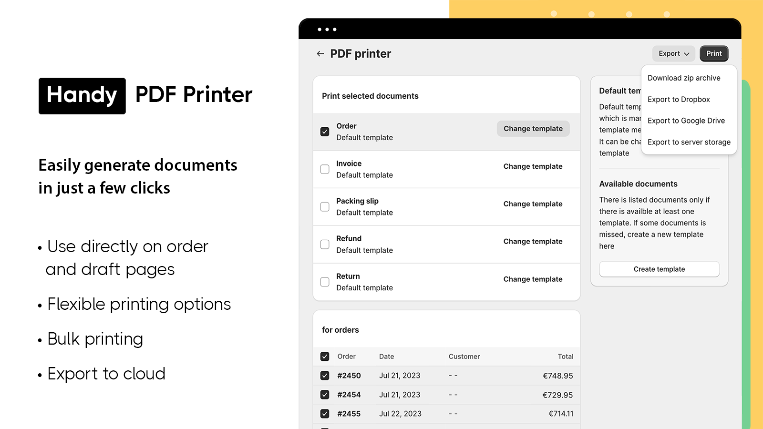This screenshot has width=763, height=429.
Task: Click the browser window dots indicator
Action: coord(326,29)
